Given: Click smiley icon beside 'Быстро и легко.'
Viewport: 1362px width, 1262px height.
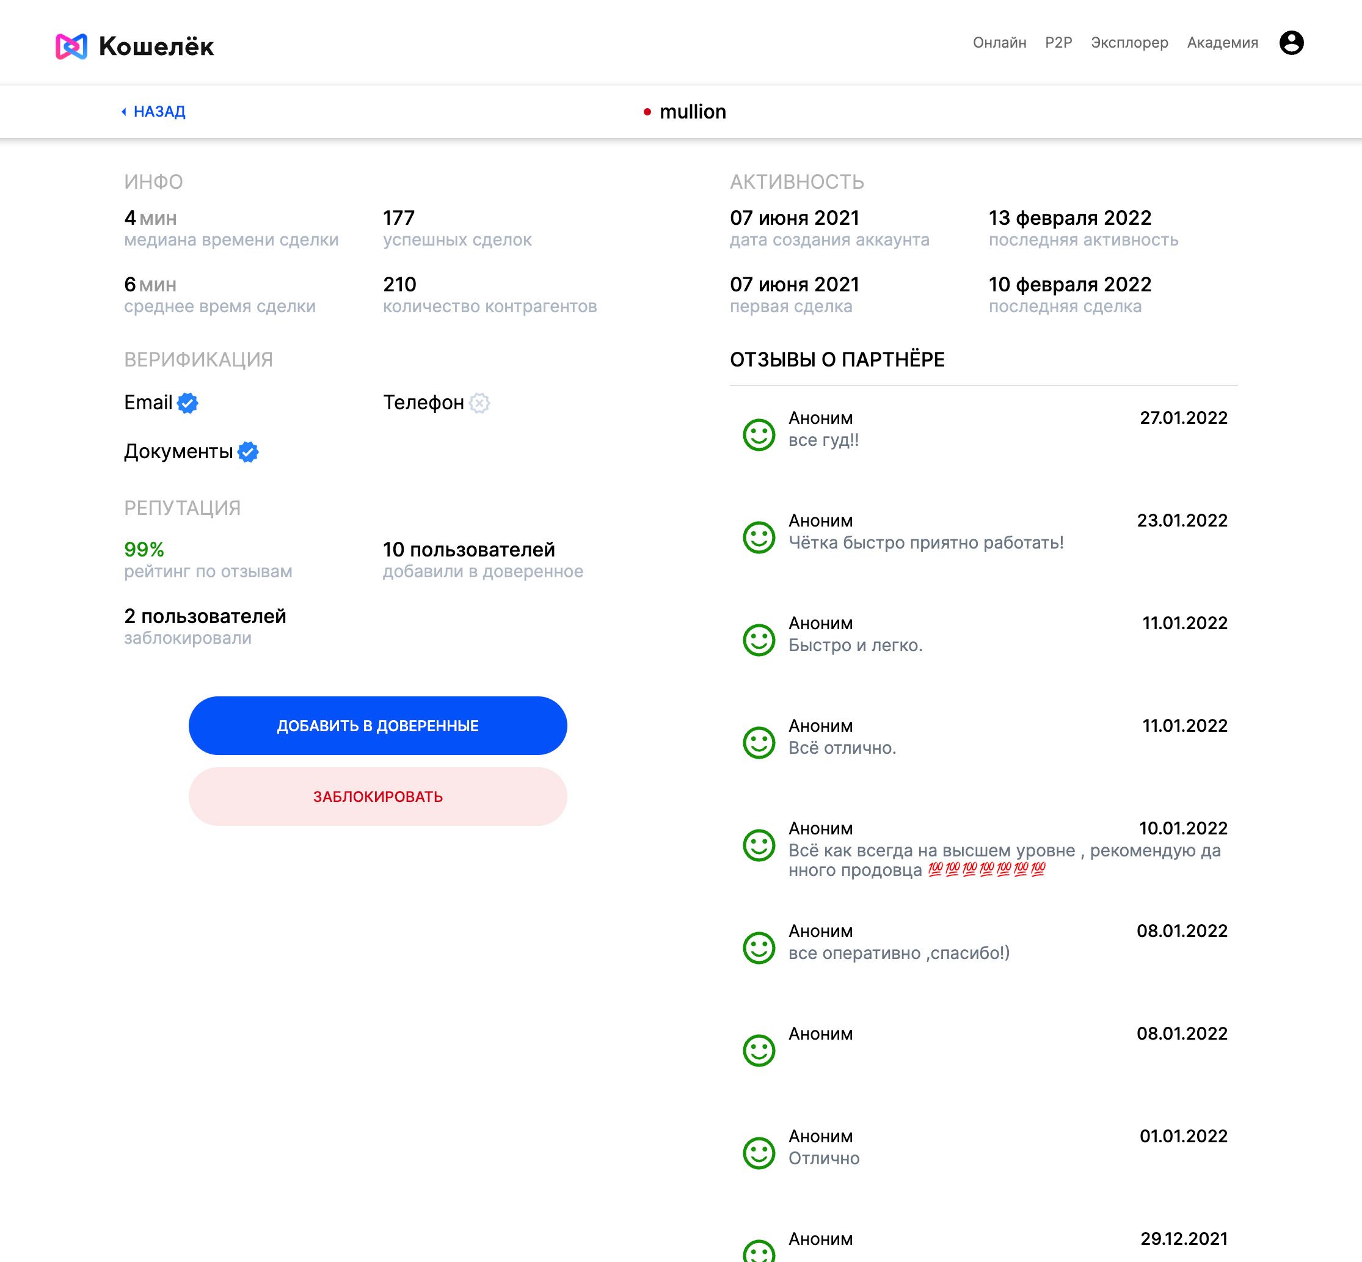Looking at the screenshot, I should click(x=759, y=640).
